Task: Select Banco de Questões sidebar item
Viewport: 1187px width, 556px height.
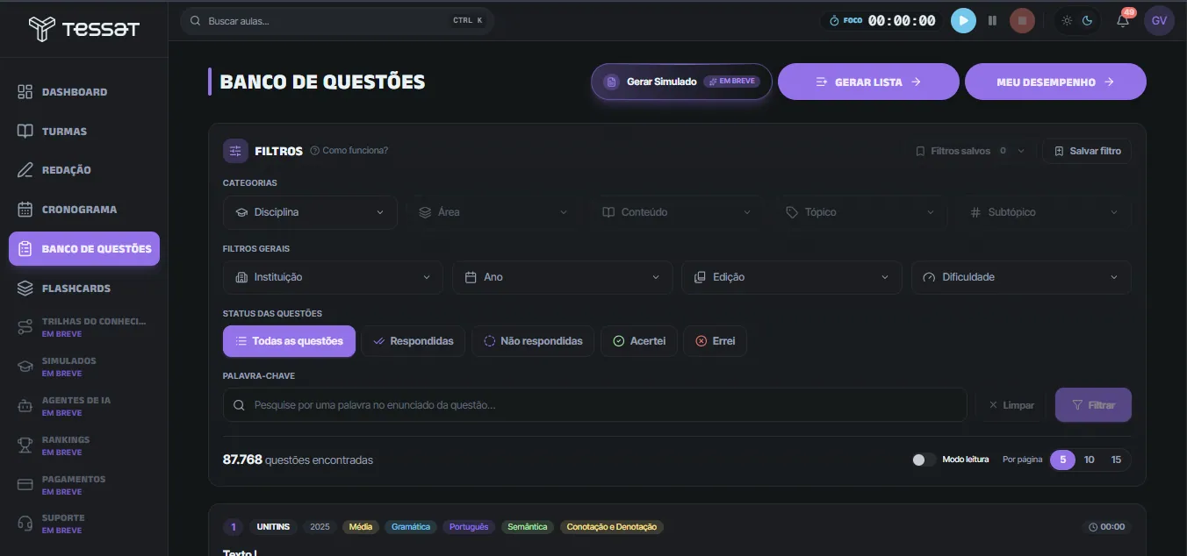Action: pyautogui.click(x=84, y=248)
